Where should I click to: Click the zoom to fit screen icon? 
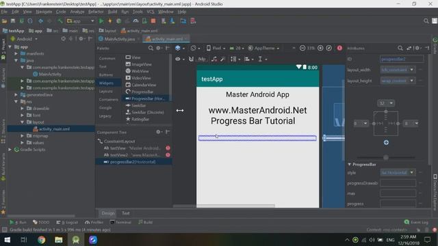click(x=329, y=48)
